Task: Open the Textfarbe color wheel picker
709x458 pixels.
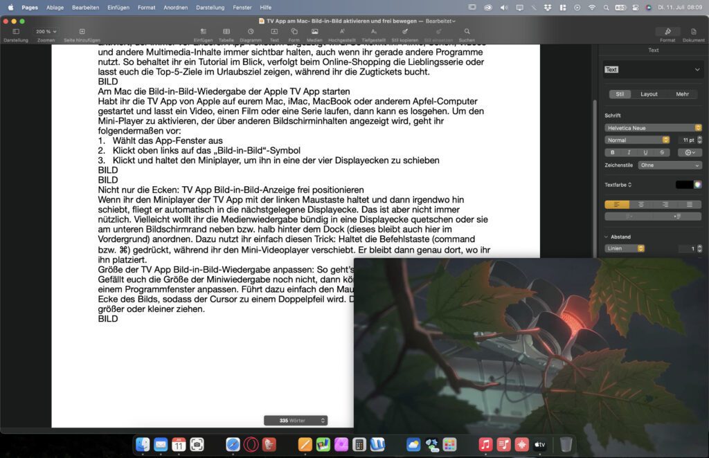Action: click(x=698, y=185)
